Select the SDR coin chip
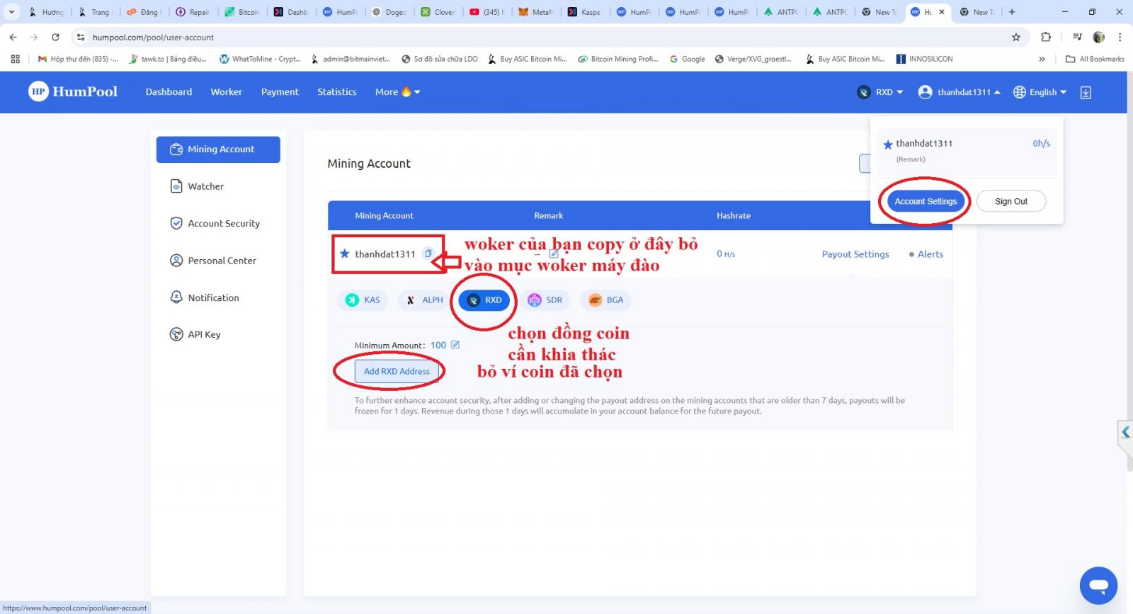The width and height of the screenshot is (1133, 614). point(545,300)
